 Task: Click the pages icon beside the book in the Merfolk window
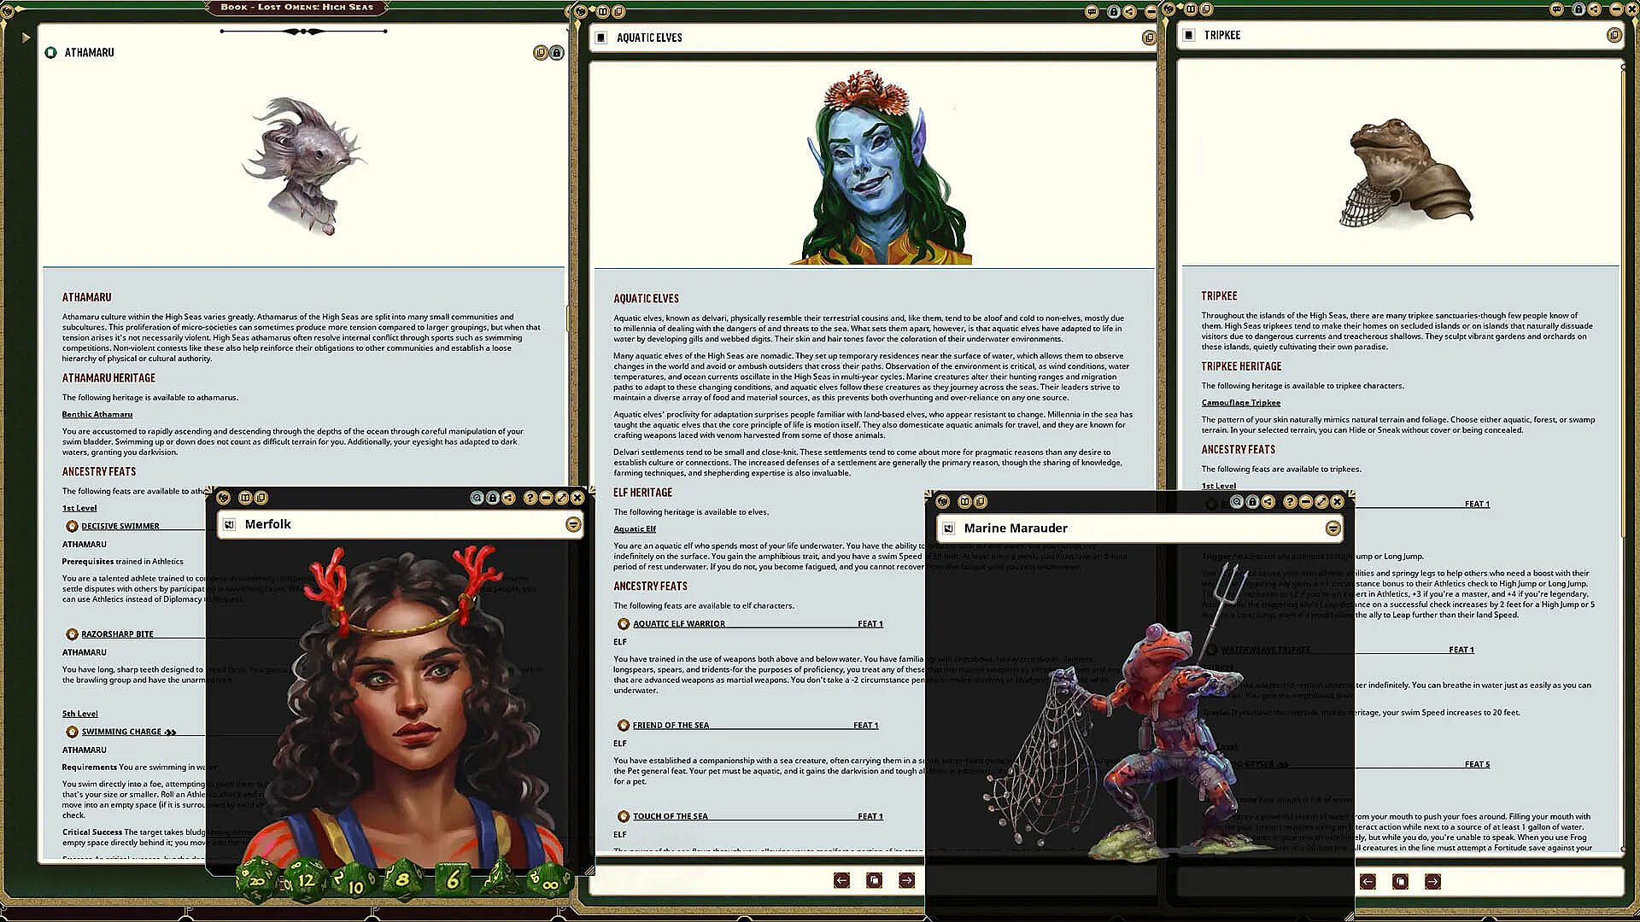(x=261, y=498)
